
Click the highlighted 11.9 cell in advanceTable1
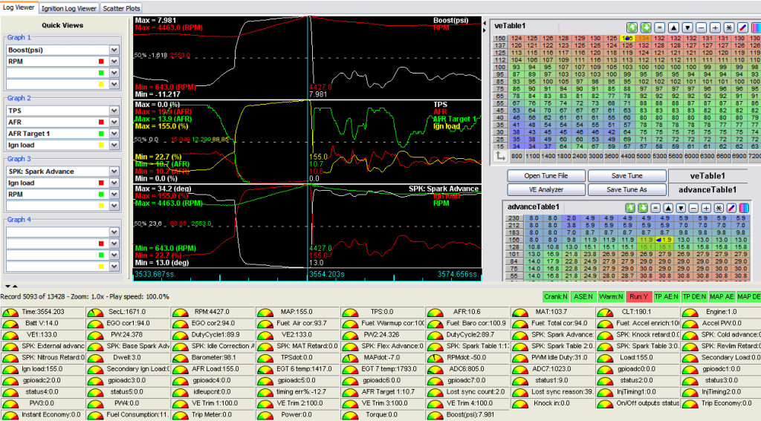tap(664, 240)
